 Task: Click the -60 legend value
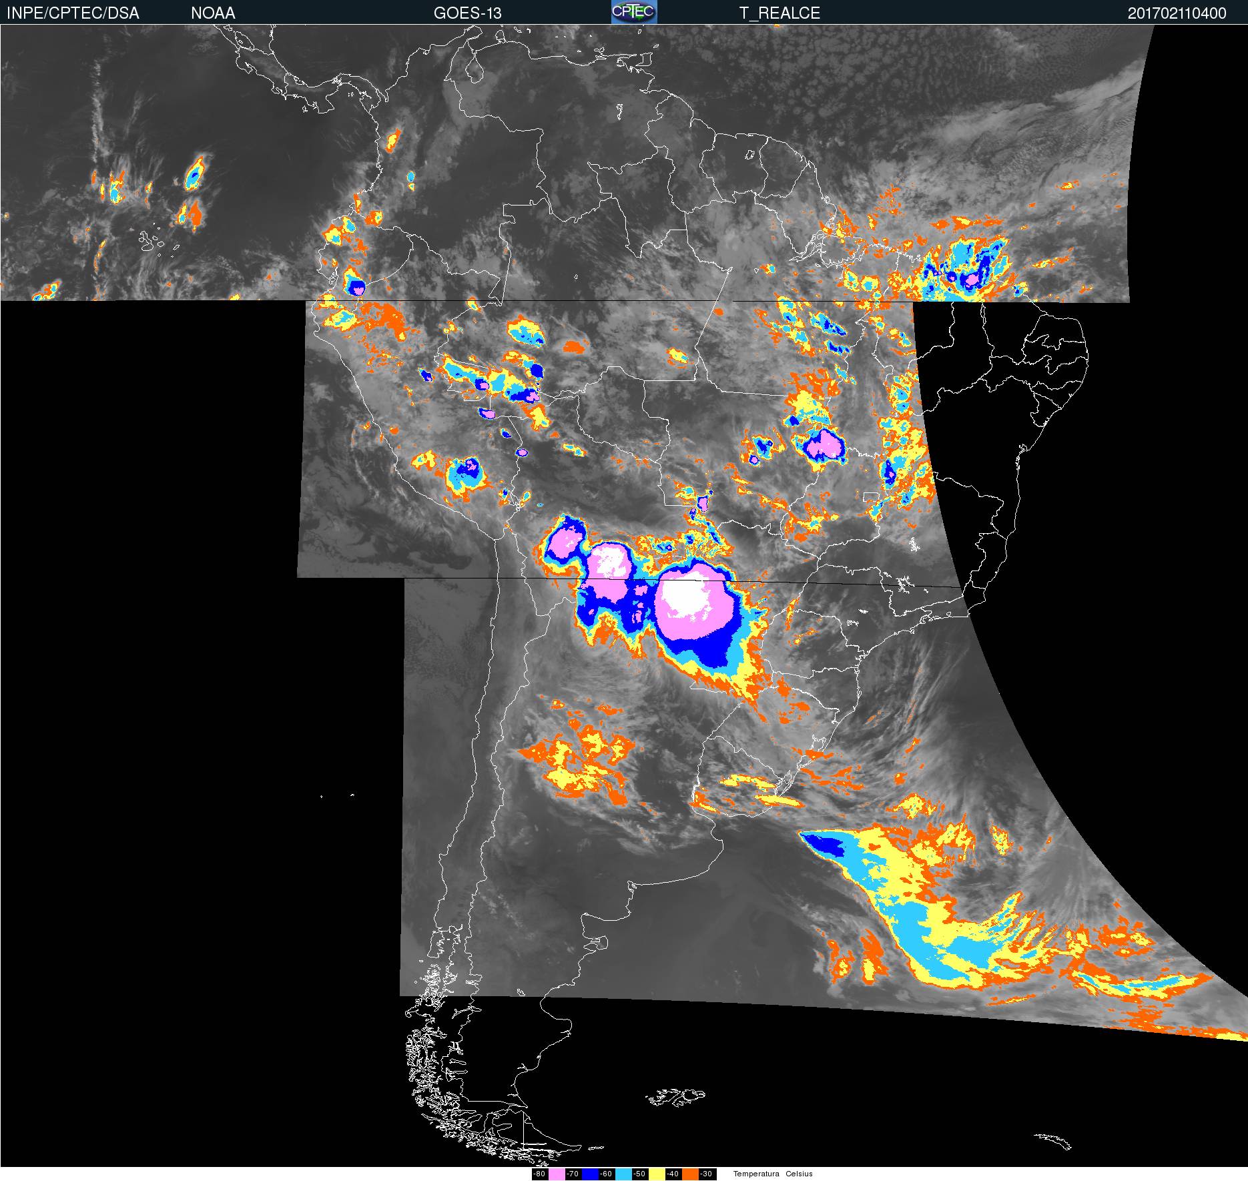click(x=606, y=1174)
